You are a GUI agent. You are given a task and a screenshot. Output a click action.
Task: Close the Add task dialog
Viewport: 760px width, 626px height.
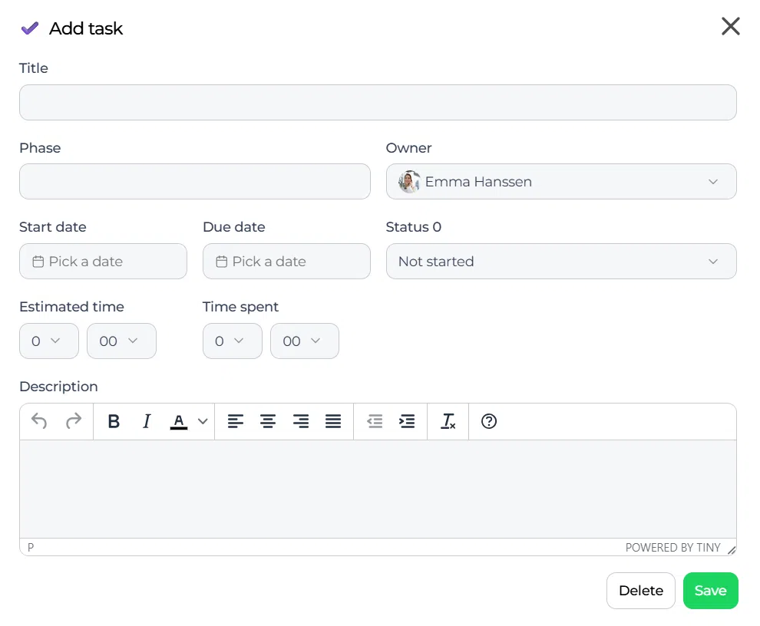click(x=730, y=26)
